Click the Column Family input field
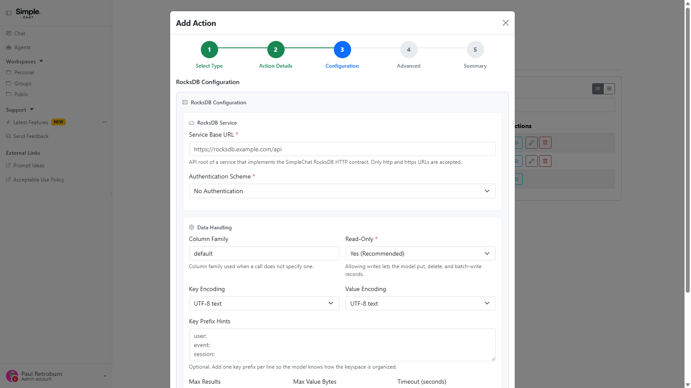691x388 pixels. click(x=264, y=253)
